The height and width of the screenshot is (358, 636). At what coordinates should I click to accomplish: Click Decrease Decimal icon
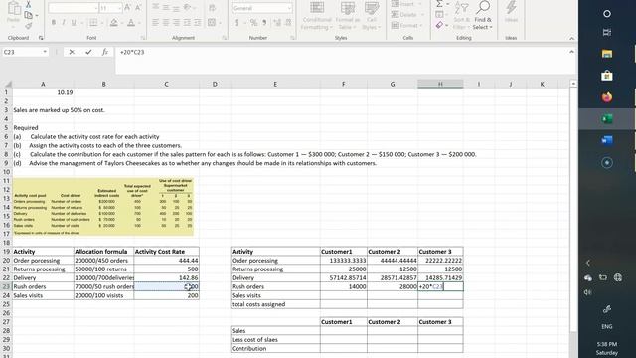(288, 23)
